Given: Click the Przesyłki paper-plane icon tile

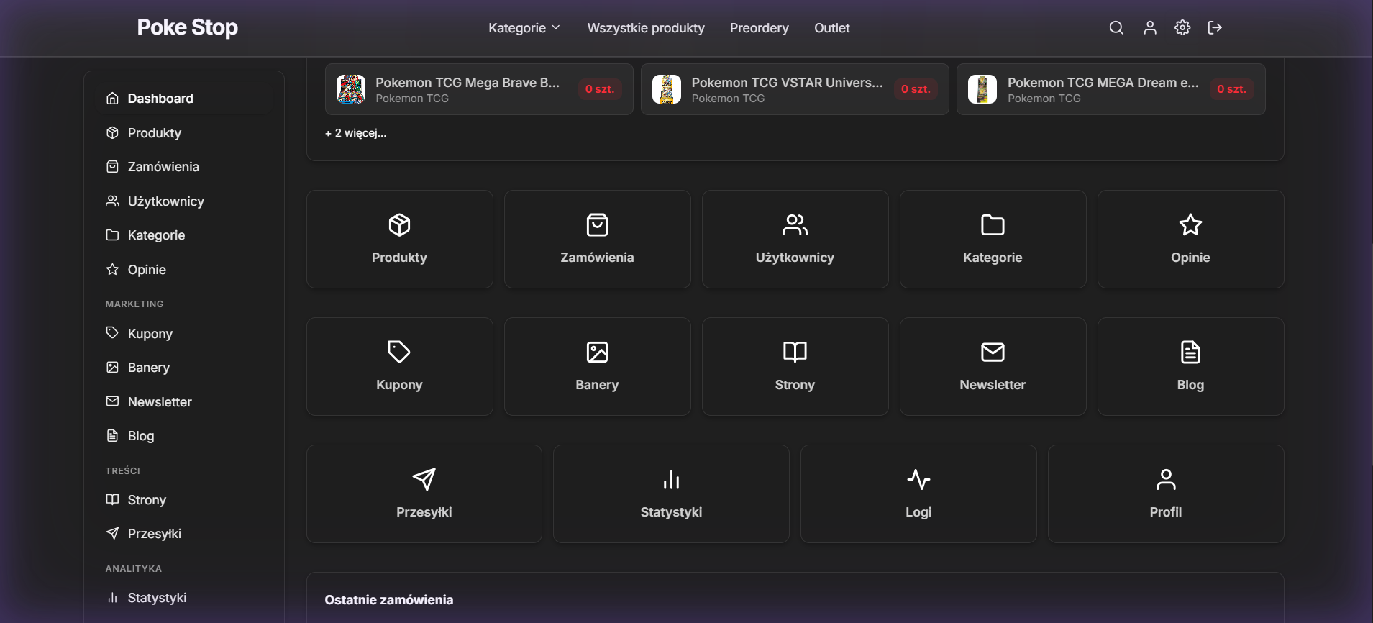Looking at the screenshot, I should [424, 494].
